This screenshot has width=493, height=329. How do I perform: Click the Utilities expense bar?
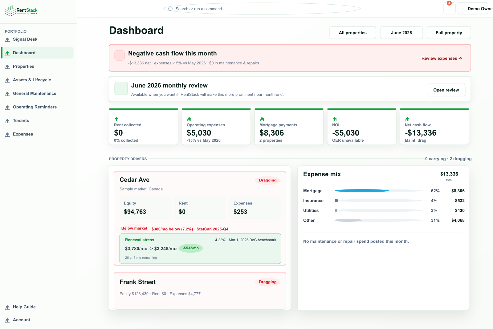coord(378,210)
